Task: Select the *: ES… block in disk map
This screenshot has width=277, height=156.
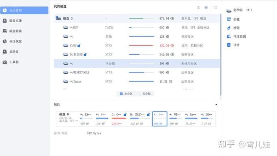Action: [86, 119]
